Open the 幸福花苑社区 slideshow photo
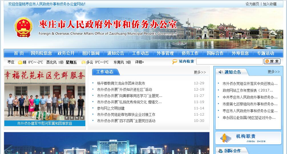Image resolution: width=287 pixels, height=154 pixels. 45,94
